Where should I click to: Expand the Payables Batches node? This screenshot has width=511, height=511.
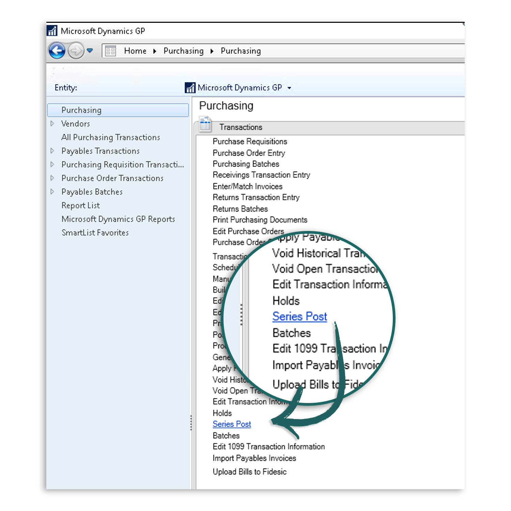point(52,192)
